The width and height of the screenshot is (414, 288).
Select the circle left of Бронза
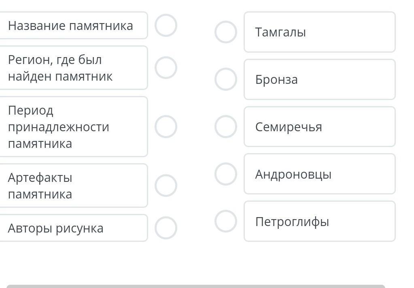[x=225, y=79]
